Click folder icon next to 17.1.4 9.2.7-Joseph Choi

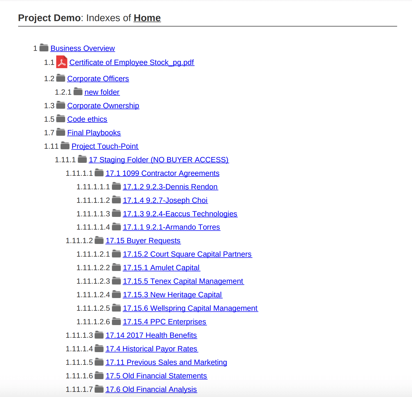[x=116, y=200]
